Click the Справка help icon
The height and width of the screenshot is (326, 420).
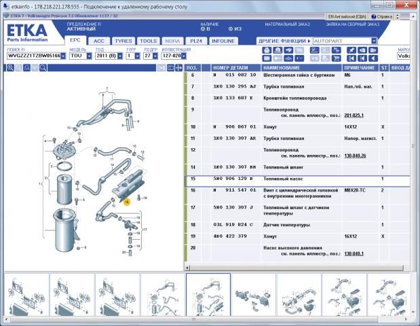(x=381, y=16)
